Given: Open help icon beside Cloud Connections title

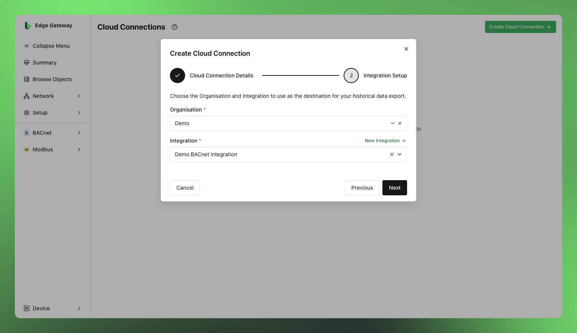Looking at the screenshot, I should (174, 27).
